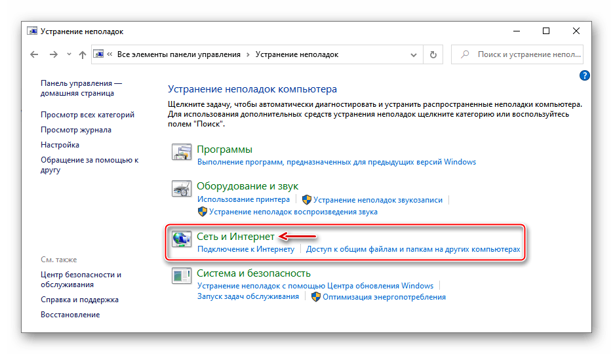Open the Программы category heading
Screen dimensions: 613x354
[224, 149]
